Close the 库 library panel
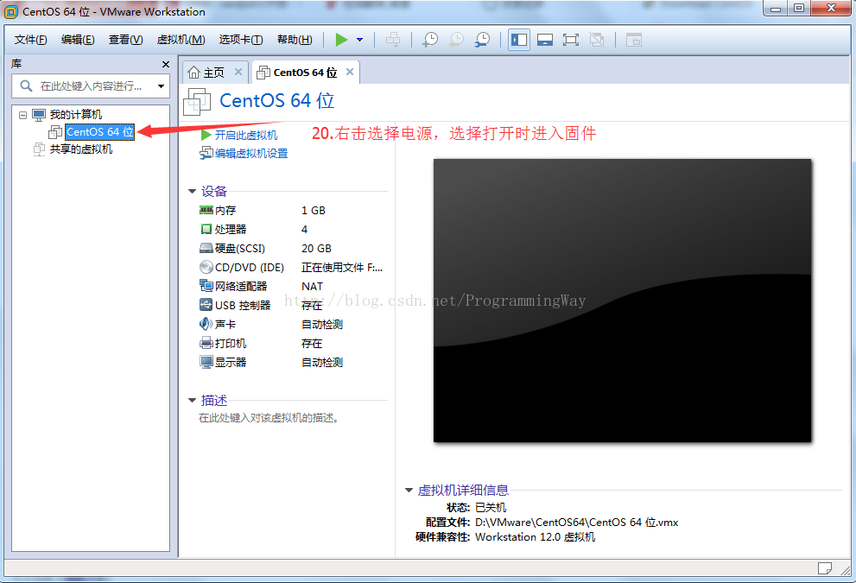 (166, 65)
